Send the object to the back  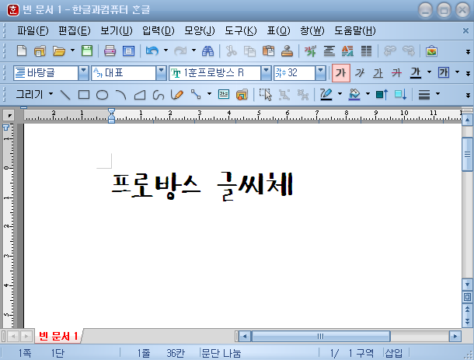(400, 95)
